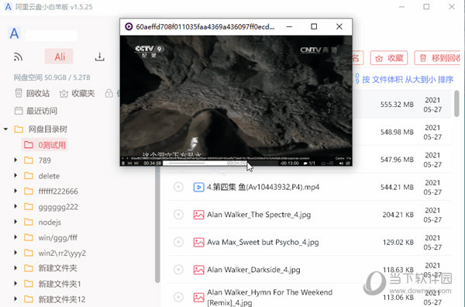Open 回收站 recycle bin
465x307 pixels.
tap(32, 94)
